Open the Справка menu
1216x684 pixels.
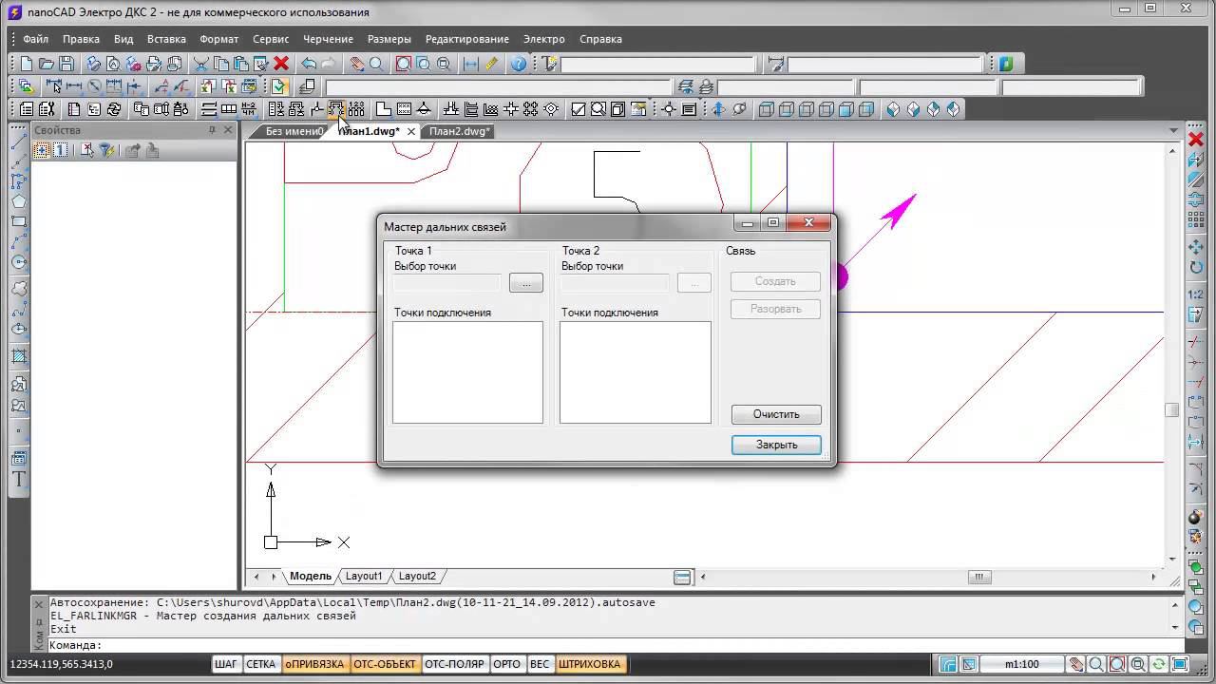click(x=600, y=39)
